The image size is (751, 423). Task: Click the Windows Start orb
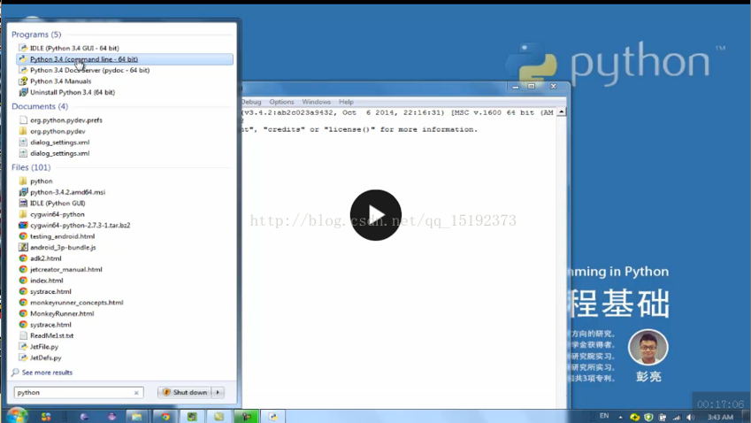(x=17, y=415)
